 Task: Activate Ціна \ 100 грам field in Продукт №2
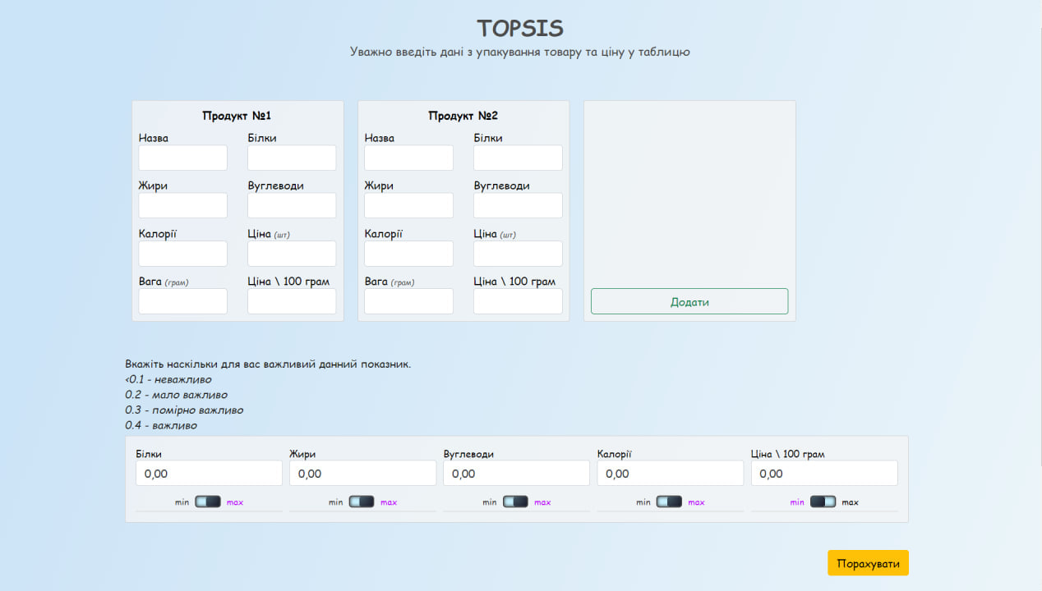(518, 300)
